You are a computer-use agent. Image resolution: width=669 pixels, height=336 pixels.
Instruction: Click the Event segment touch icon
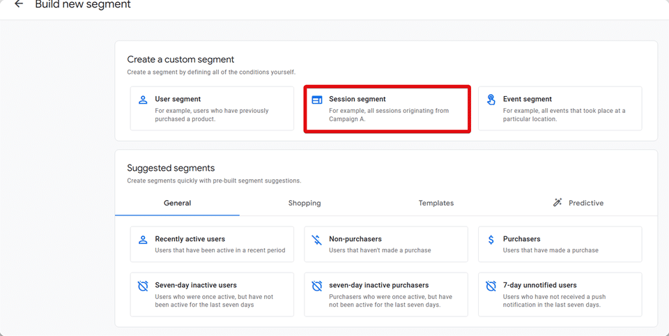[491, 100]
